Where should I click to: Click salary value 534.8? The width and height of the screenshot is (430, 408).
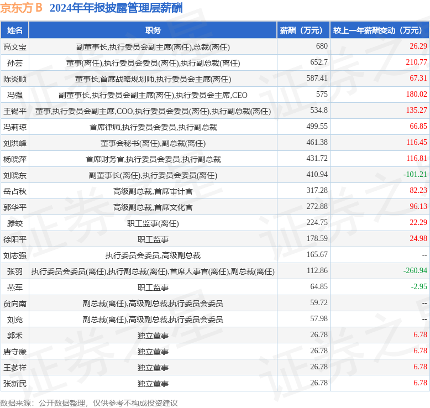[x=319, y=110]
